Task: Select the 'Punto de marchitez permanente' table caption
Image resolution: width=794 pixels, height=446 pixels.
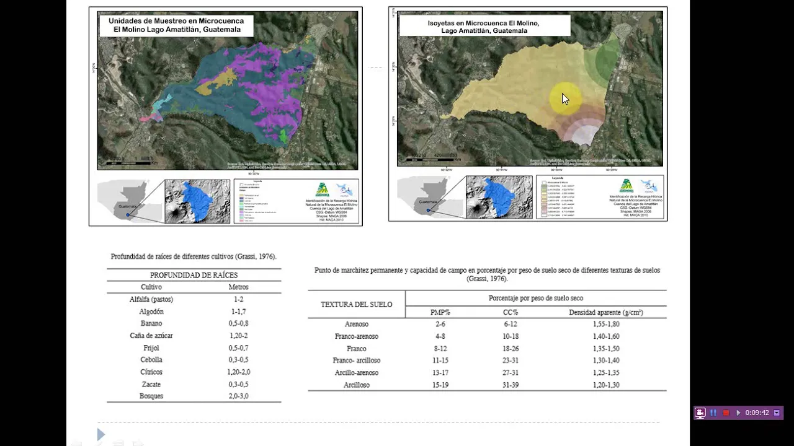Action: click(x=488, y=274)
